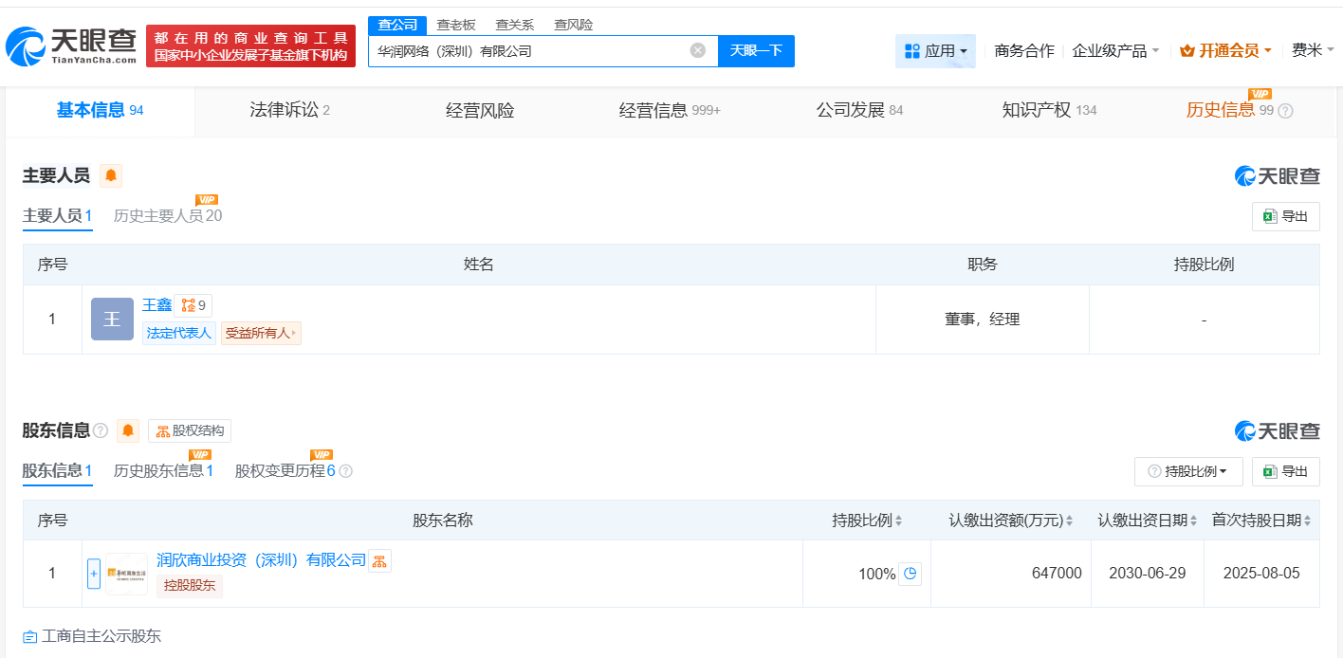This screenshot has width=1343, height=658.
Task: Open 王鑫's relationship graph icon showing 9
Action: [x=193, y=304]
